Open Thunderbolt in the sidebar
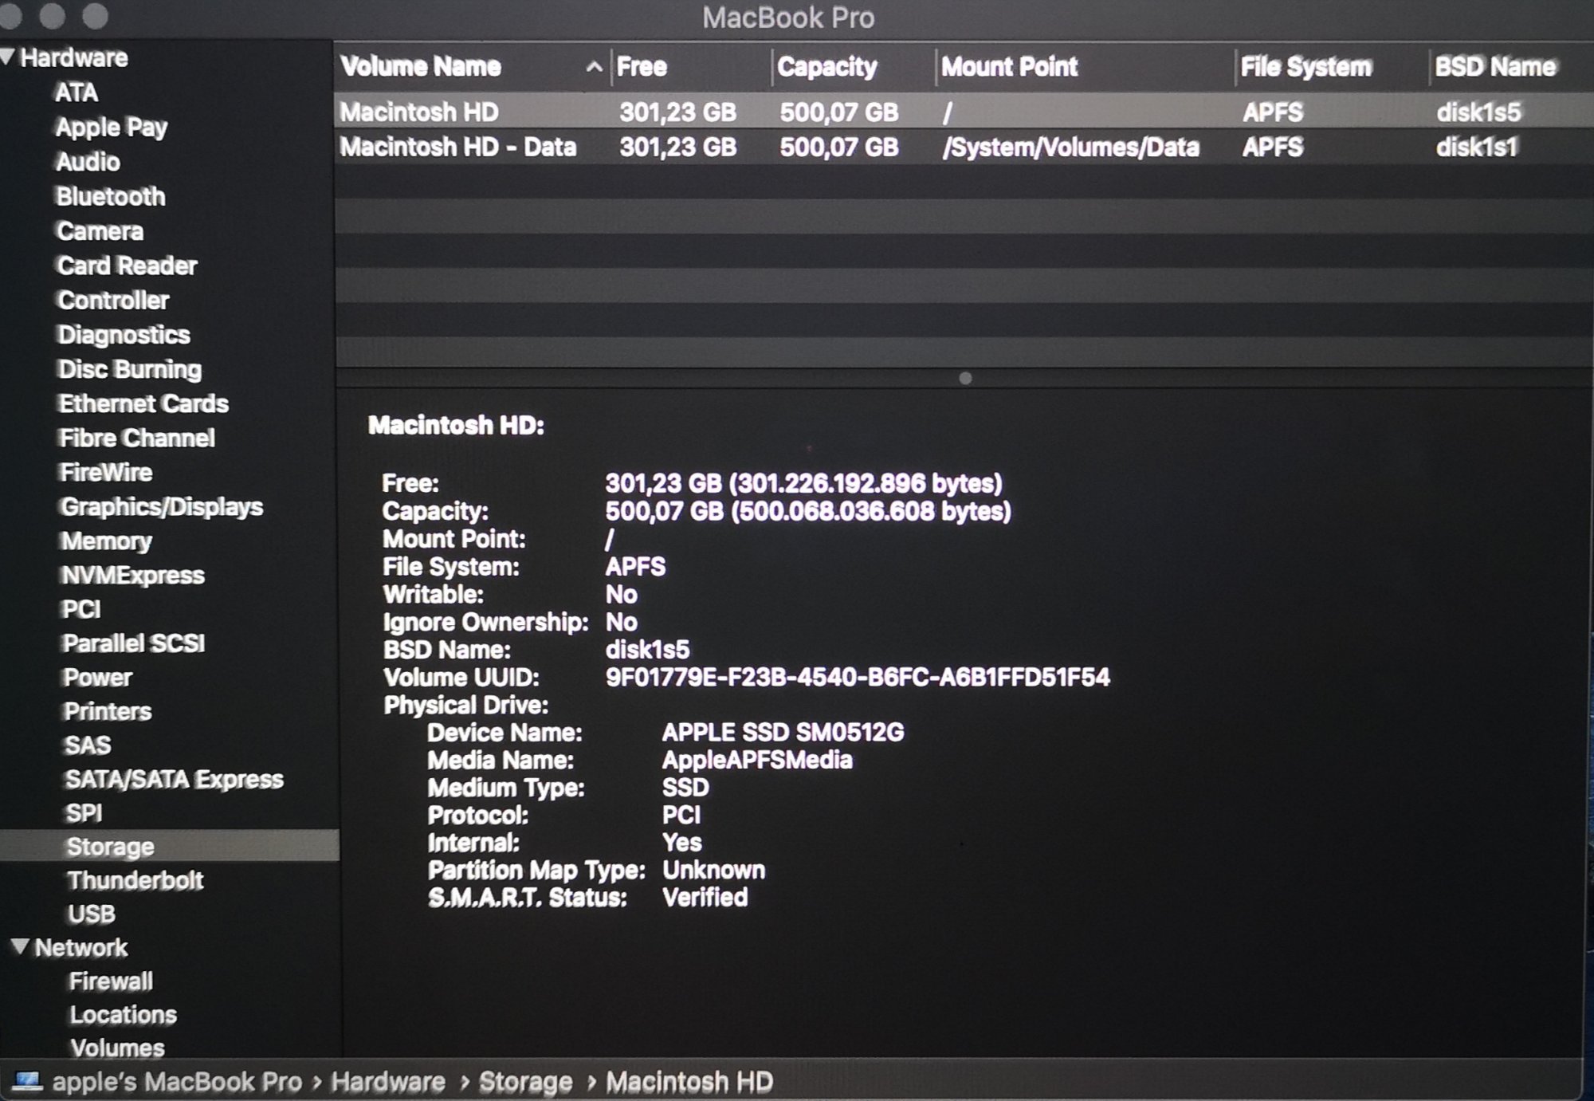The width and height of the screenshot is (1594, 1101). (x=135, y=880)
